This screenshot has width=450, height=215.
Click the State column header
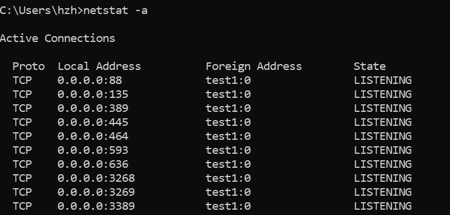pyautogui.click(x=370, y=66)
